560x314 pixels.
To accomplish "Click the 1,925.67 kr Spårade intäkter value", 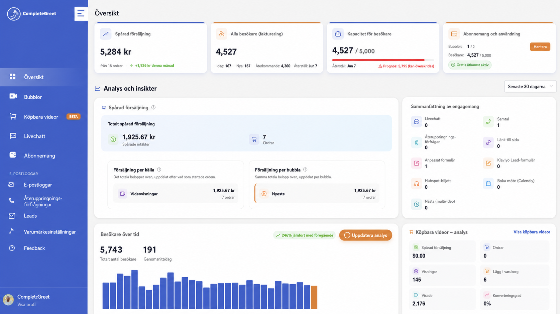I will [139, 137].
